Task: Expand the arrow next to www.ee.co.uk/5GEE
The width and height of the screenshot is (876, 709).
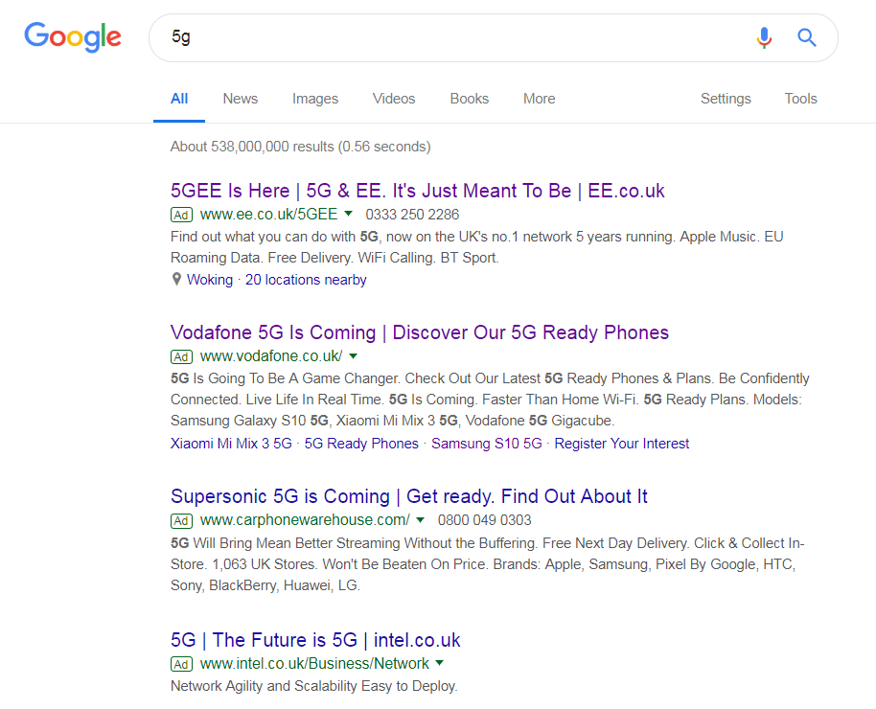Action: (349, 214)
